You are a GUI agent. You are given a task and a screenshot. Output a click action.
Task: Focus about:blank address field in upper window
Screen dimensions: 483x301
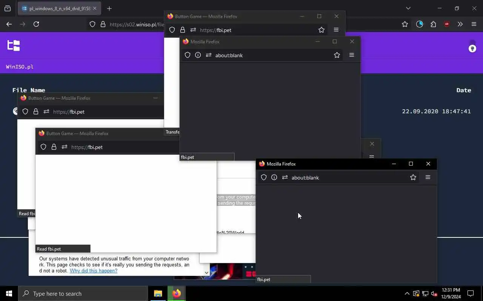point(229,55)
